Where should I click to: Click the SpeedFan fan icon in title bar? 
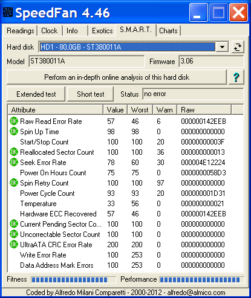pos(8,12)
